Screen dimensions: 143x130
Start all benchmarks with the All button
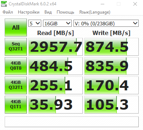click(x=16, y=27)
